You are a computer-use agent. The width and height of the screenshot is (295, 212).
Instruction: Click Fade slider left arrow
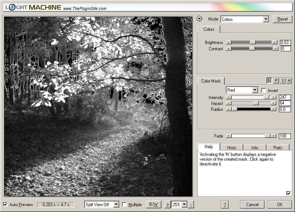pos(228,136)
